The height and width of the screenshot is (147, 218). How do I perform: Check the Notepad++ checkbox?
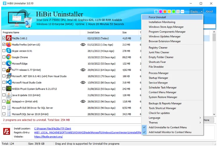[4, 101]
